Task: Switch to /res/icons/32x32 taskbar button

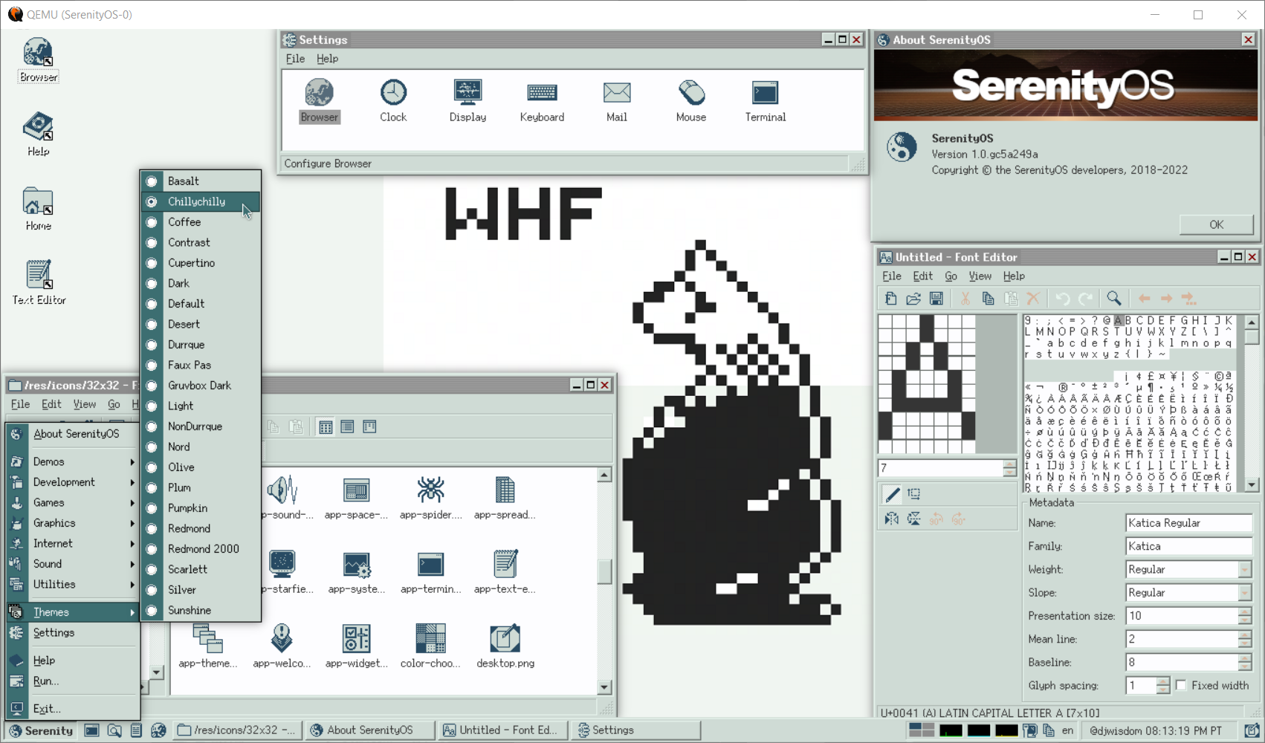Action: [237, 730]
